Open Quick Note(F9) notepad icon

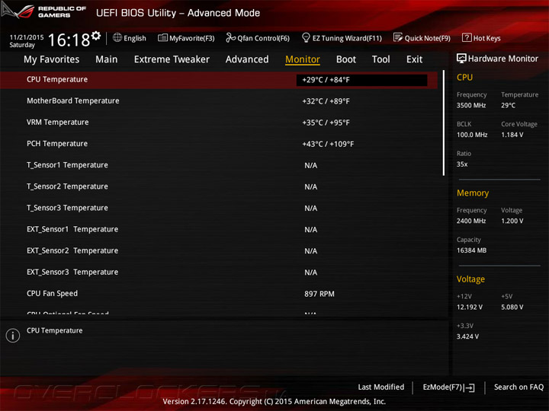click(398, 37)
